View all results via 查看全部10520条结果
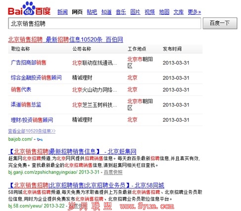The image size is (241, 211). pos(32,131)
